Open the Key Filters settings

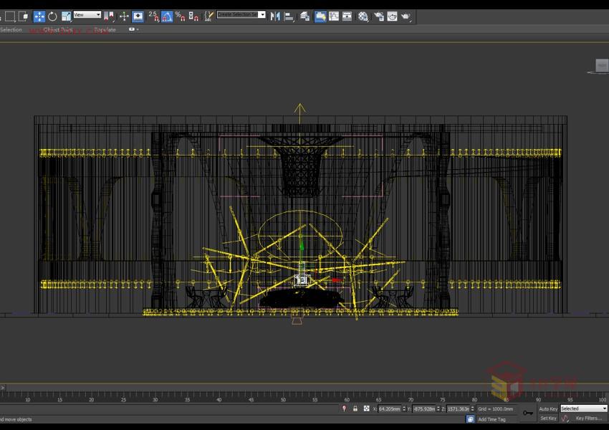click(x=588, y=419)
